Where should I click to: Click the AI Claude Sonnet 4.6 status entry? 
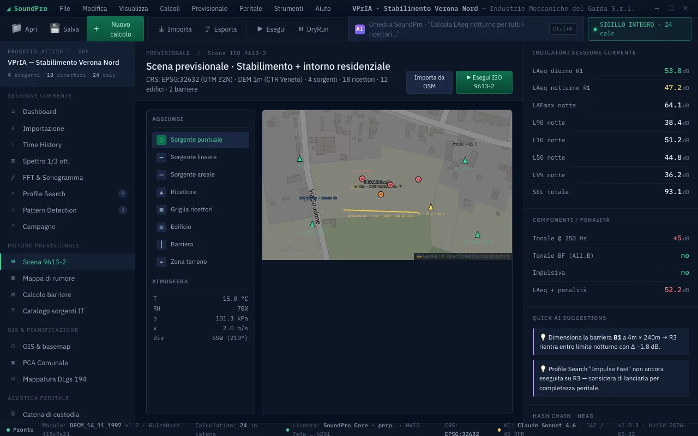pyautogui.click(x=553, y=429)
